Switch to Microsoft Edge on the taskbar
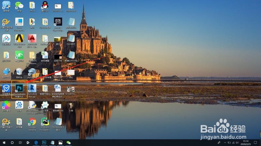Screen dimensions: 261x146 tap(36, 142)
